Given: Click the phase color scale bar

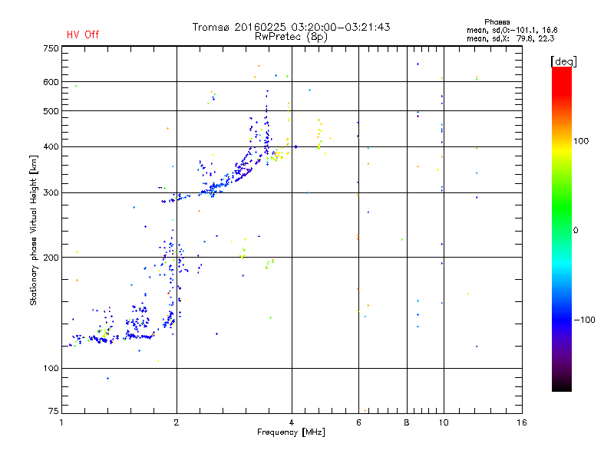Looking at the screenshot, I should [562, 228].
